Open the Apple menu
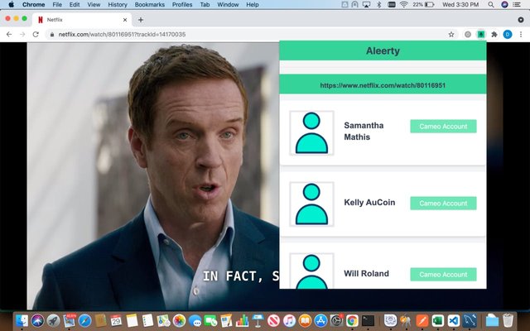This screenshot has height=331, width=530. click(11, 4)
